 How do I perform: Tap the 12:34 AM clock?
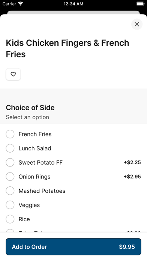coord(73,4)
